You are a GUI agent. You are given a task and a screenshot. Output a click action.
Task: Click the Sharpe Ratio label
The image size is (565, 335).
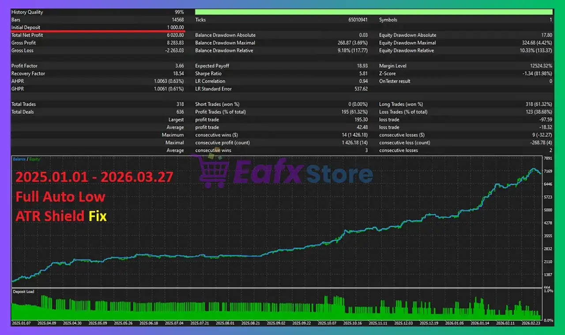click(208, 74)
